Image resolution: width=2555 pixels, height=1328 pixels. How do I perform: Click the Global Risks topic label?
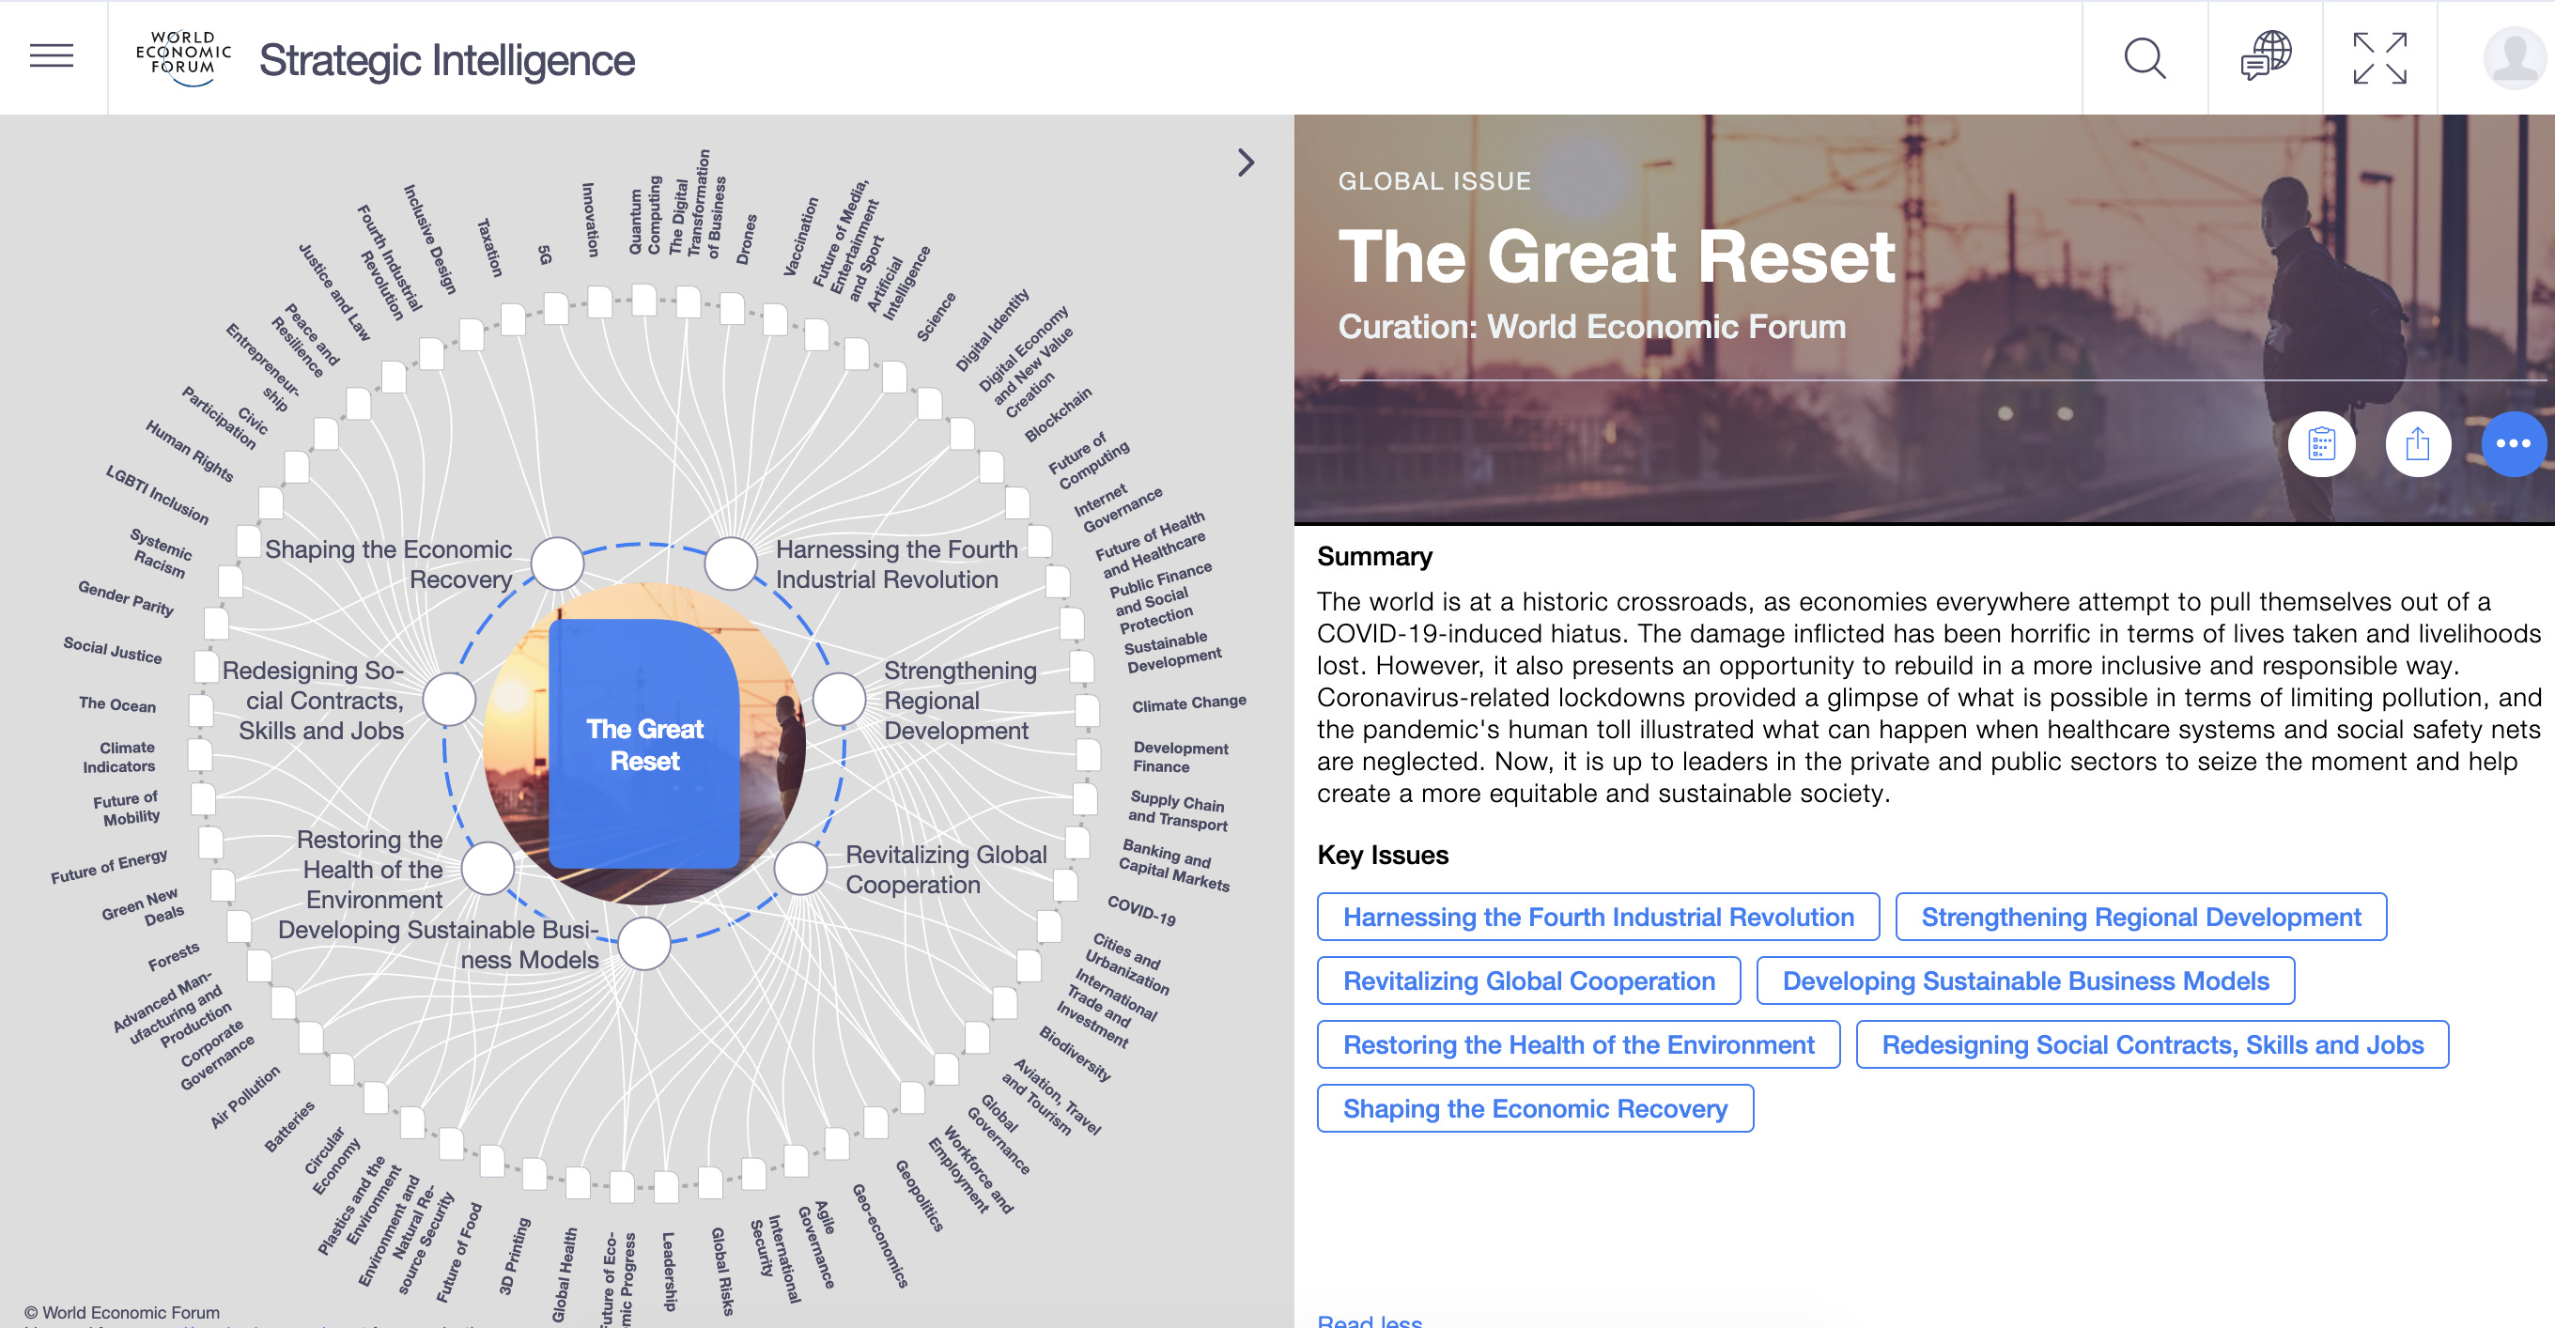[722, 1272]
